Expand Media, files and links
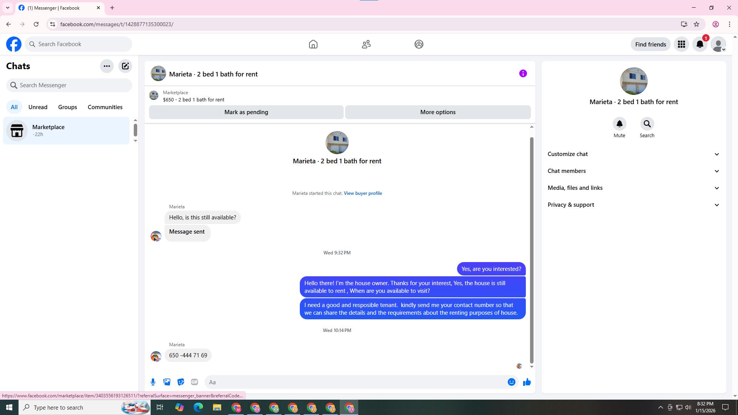The image size is (738, 415). [x=633, y=188]
